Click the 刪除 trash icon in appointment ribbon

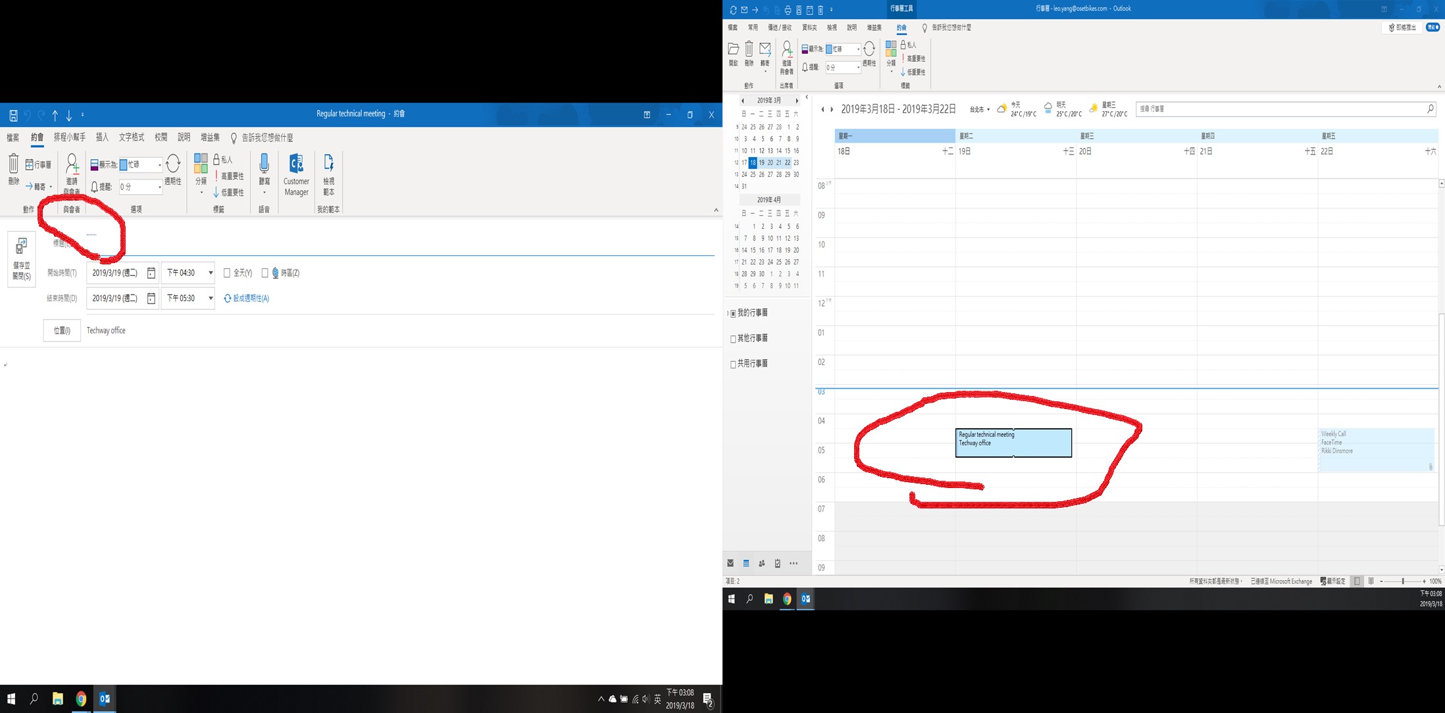tap(14, 164)
